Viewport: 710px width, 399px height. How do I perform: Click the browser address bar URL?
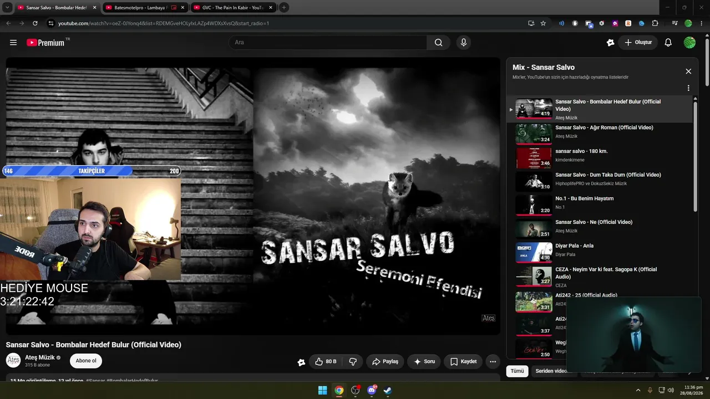[164, 23]
